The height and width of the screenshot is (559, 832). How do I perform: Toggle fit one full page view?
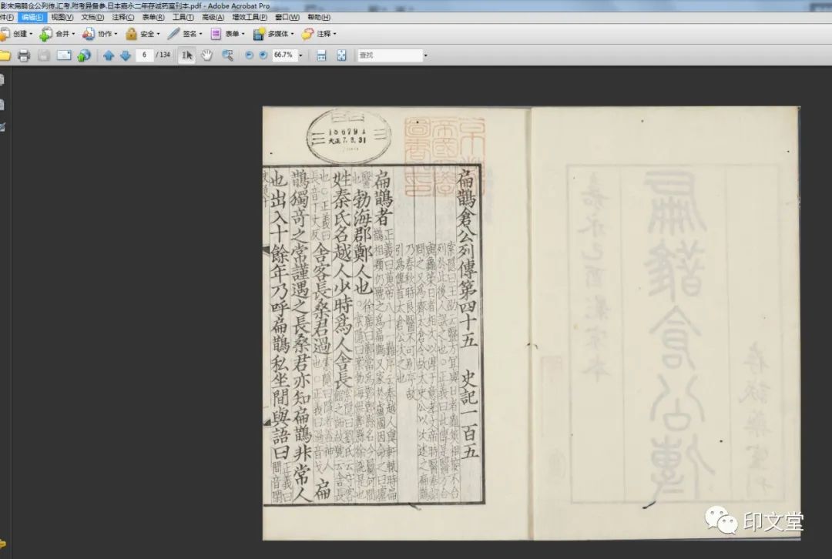coord(341,55)
